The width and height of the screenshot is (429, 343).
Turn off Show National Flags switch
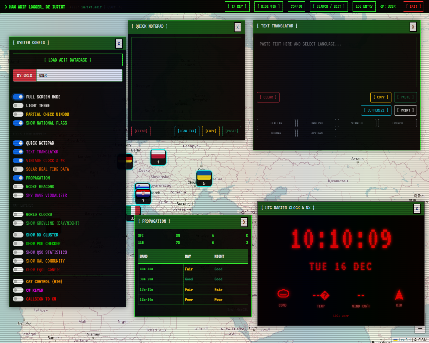click(18, 123)
